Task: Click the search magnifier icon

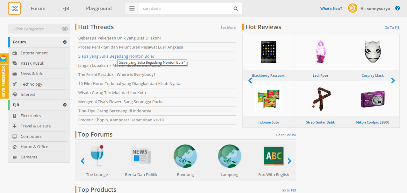Action: [x=236, y=9]
